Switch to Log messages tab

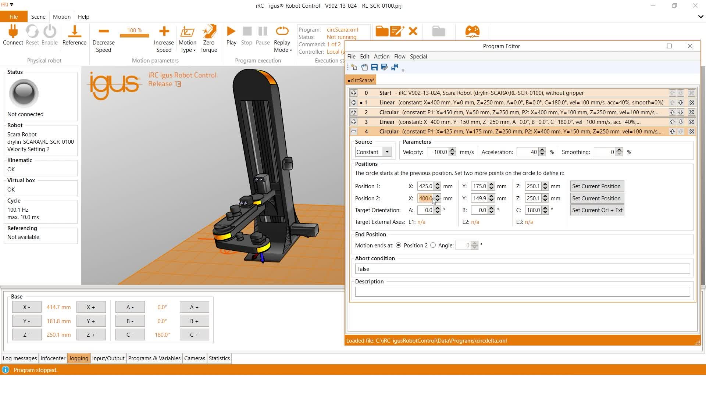20,358
